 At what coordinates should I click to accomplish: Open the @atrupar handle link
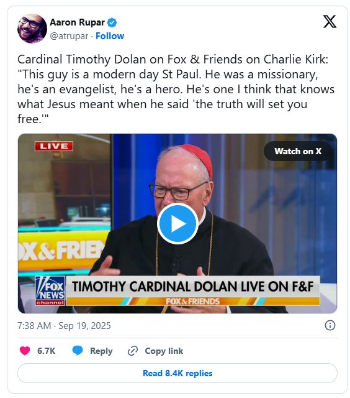click(x=69, y=36)
